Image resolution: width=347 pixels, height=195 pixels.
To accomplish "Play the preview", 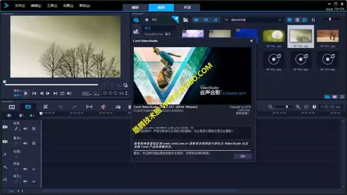I will [26, 93].
